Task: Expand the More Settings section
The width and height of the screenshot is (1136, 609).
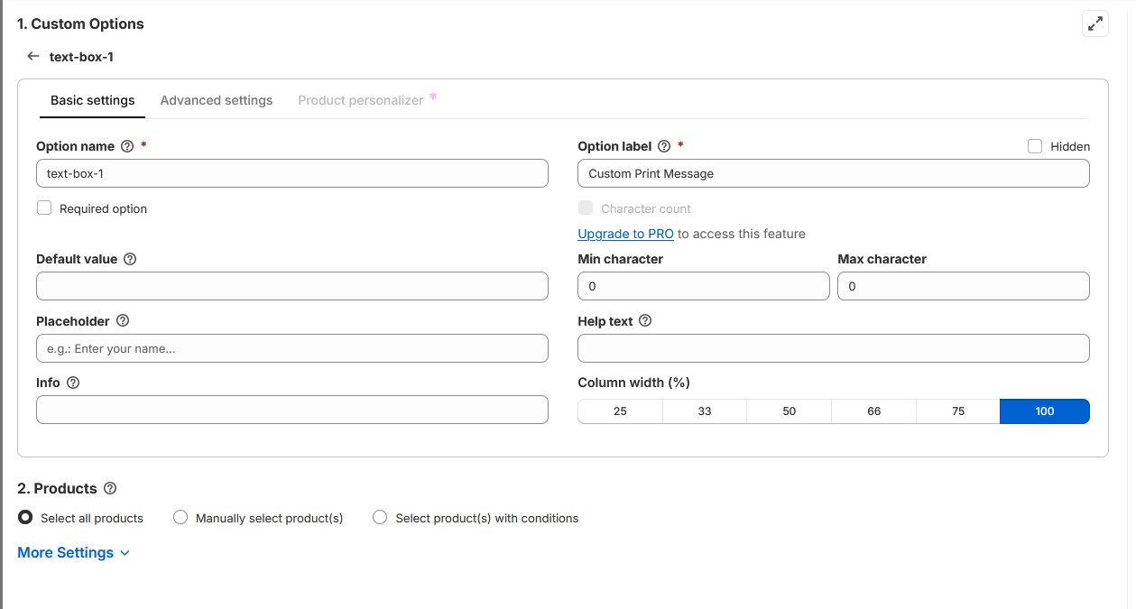Action: point(73,551)
